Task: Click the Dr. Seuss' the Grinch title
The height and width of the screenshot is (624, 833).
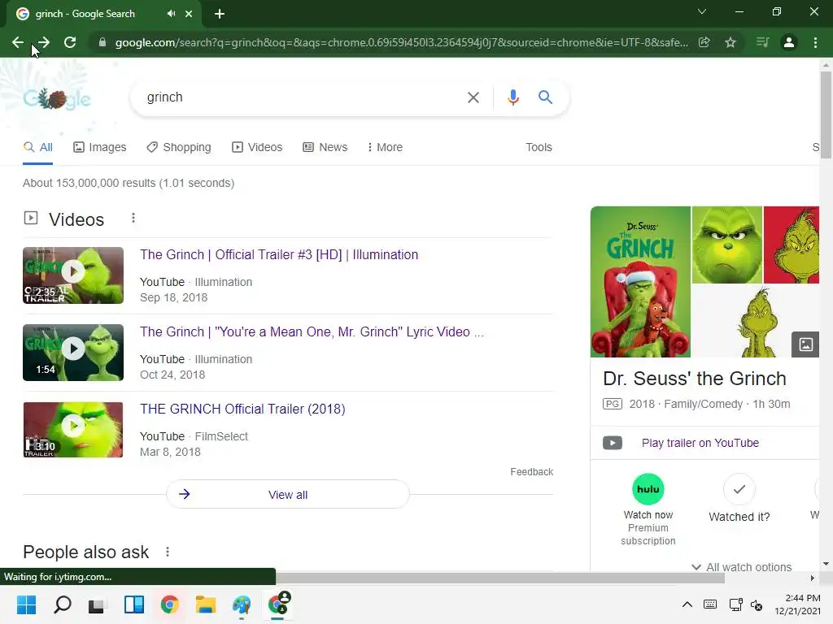Action: point(695,379)
